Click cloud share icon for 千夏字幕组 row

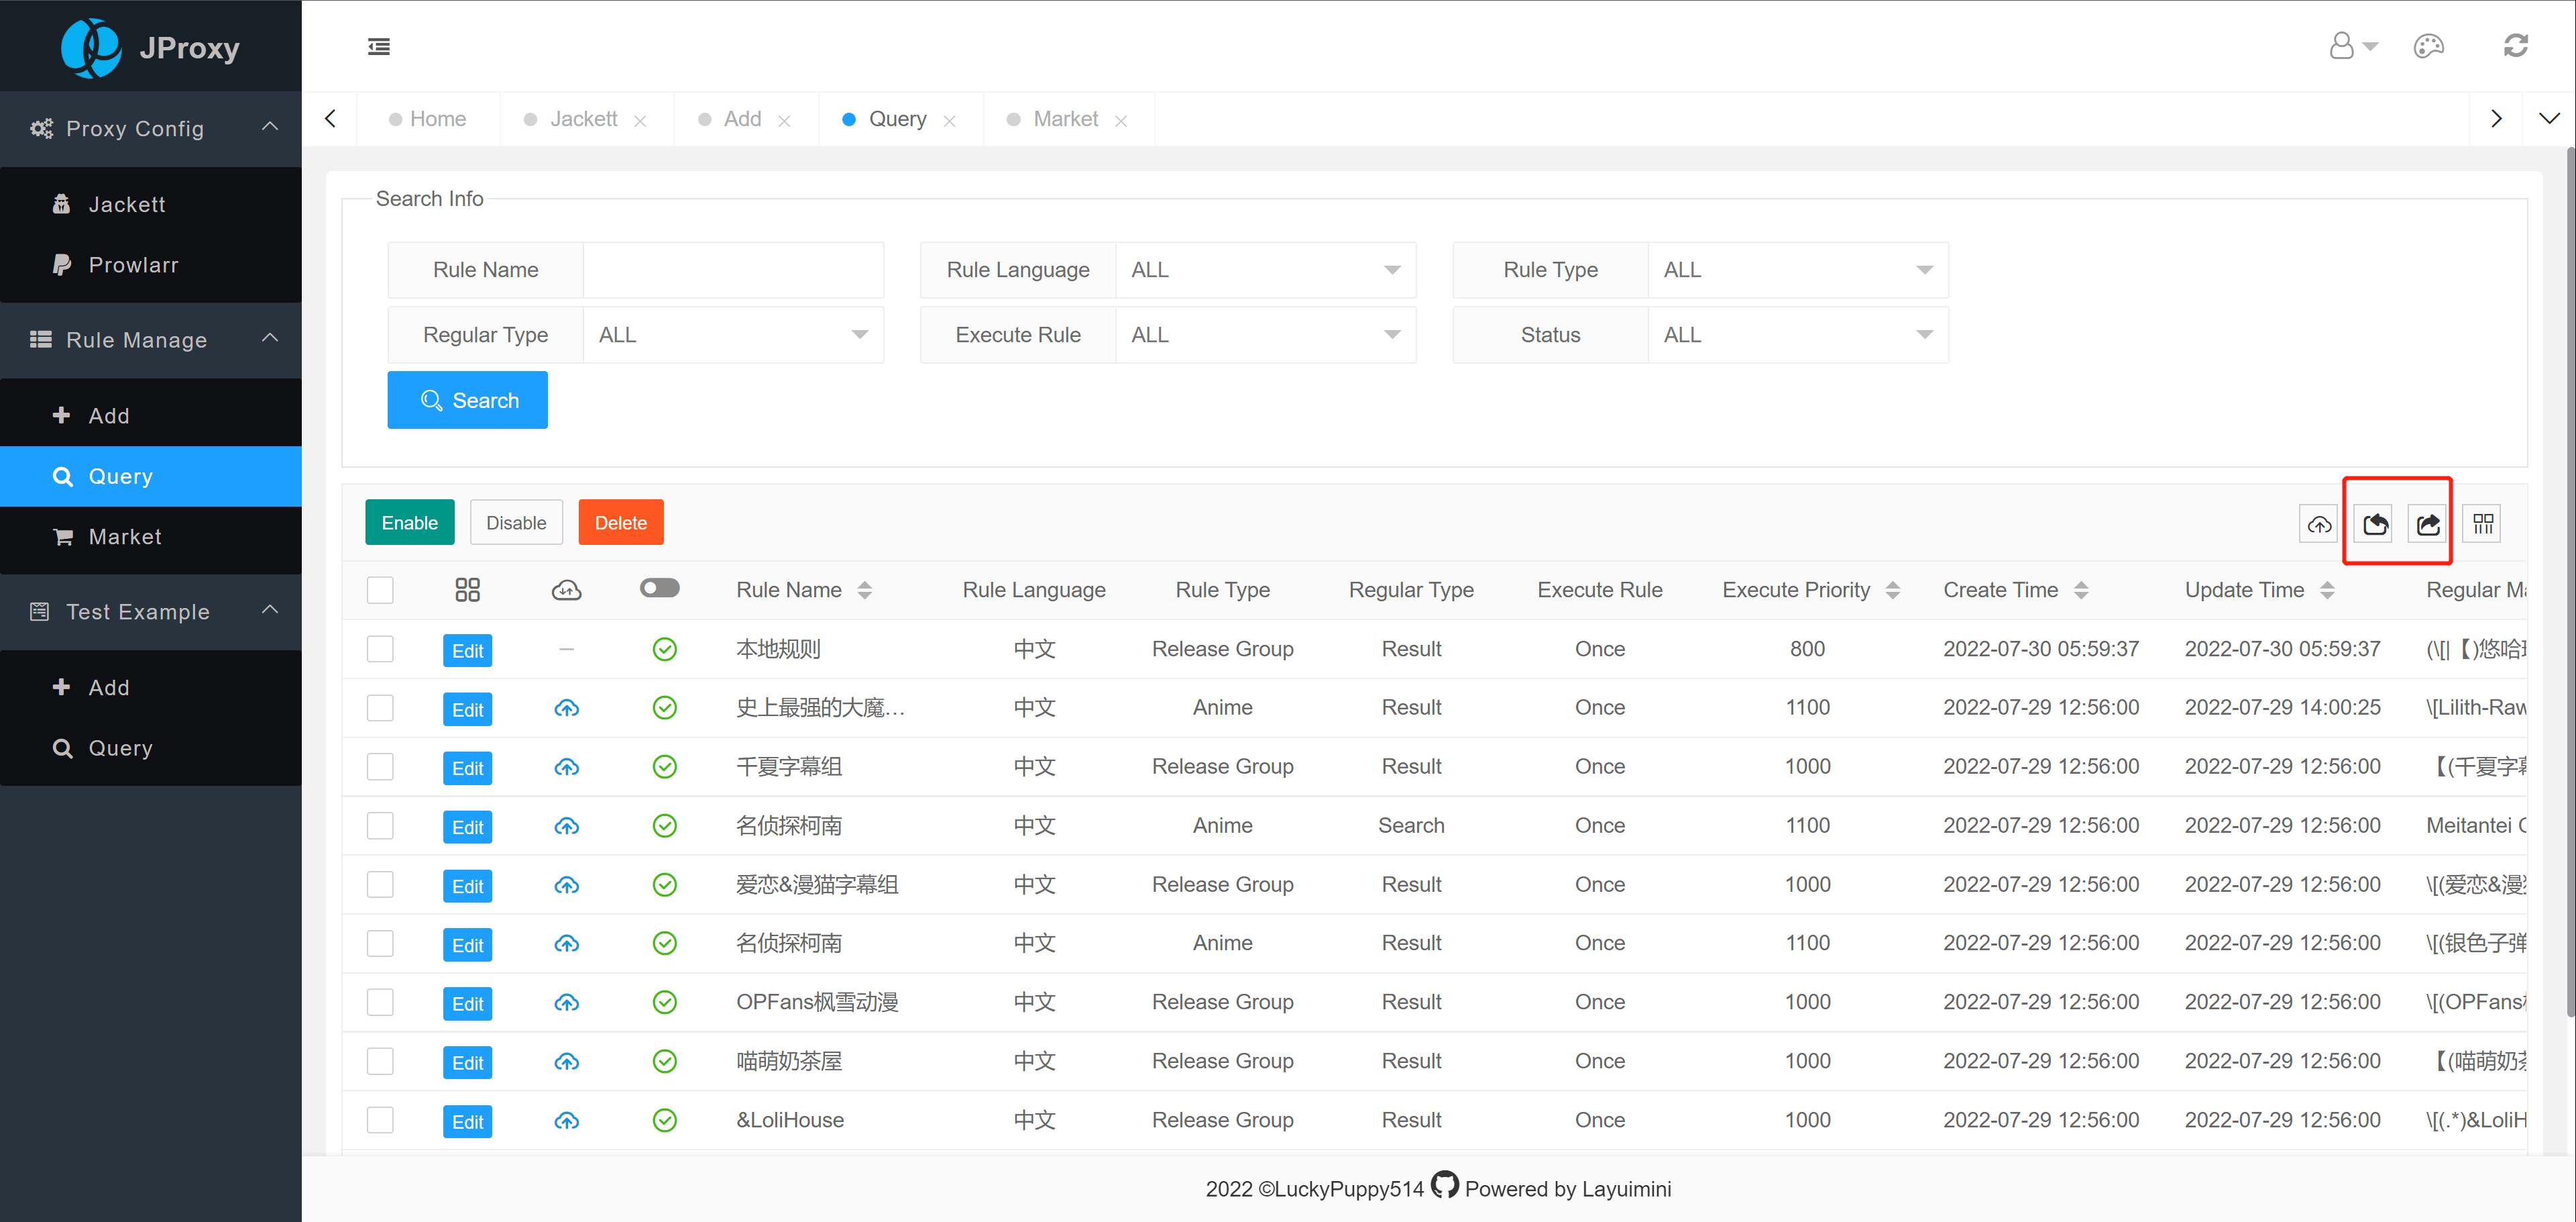(x=566, y=766)
